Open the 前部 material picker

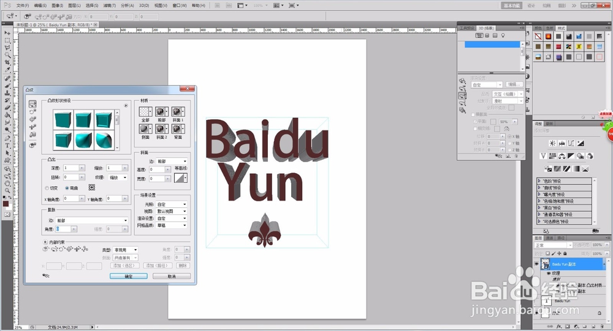tap(161, 111)
